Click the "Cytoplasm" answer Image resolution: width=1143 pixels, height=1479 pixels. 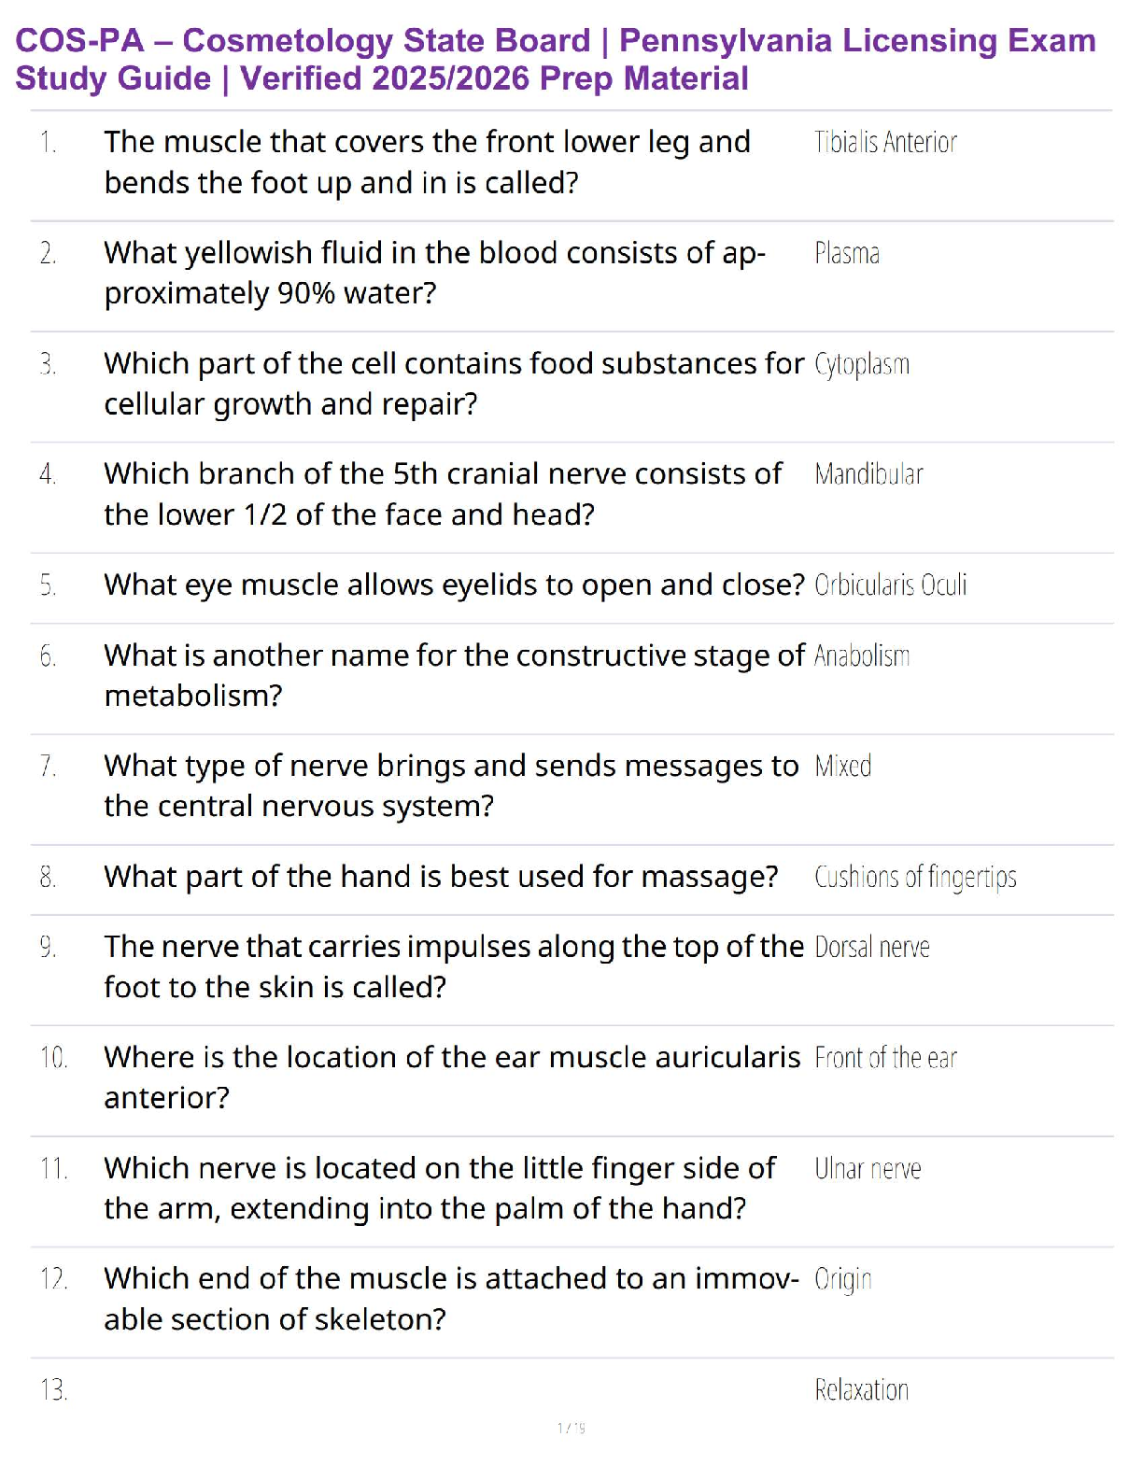tap(862, 364)
